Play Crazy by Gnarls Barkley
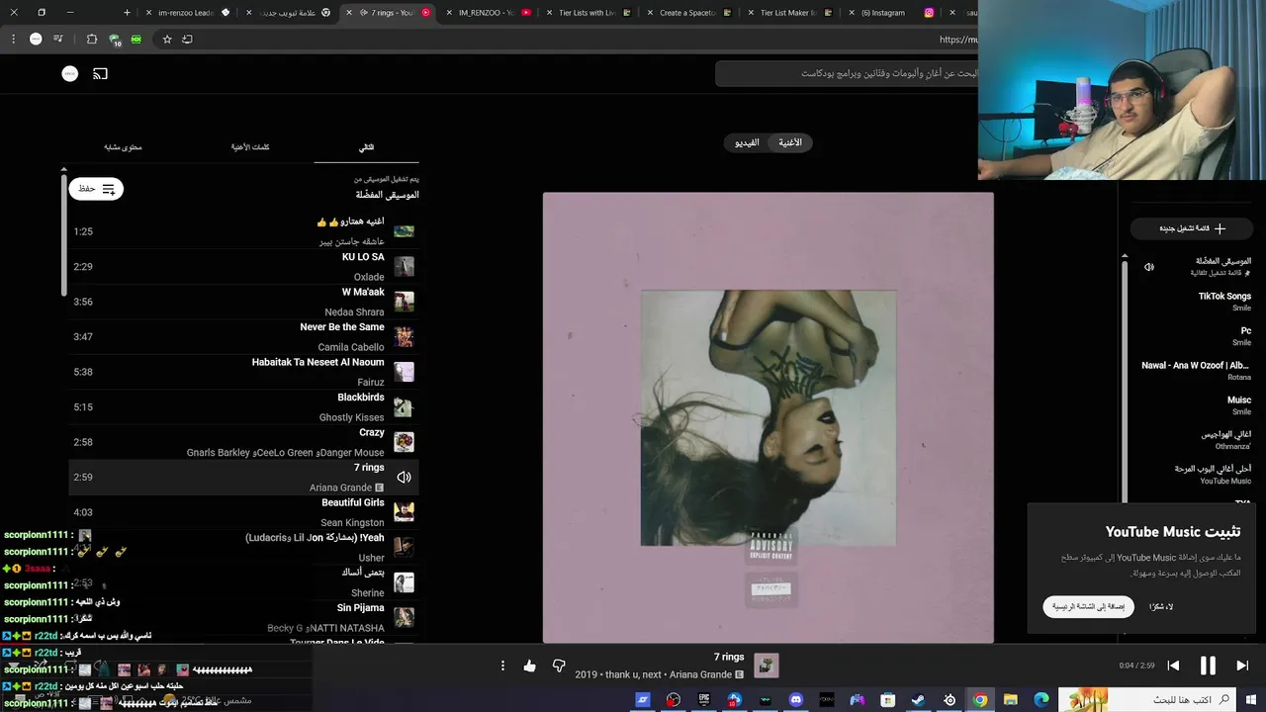Viewport: 1266px width, 712px height. [x=243, y=442]
